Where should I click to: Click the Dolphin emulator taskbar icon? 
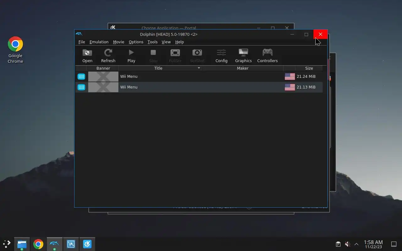pos(54,244)
